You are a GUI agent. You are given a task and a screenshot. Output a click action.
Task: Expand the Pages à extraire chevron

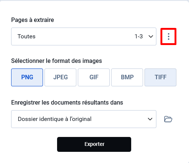pyautogui.click(x=151, y=36)
